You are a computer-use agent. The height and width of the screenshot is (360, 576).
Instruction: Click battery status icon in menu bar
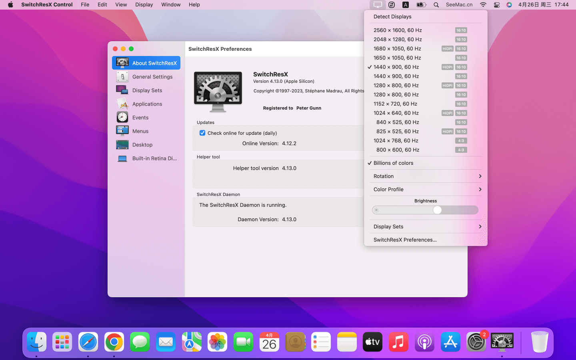click(421, 5)
